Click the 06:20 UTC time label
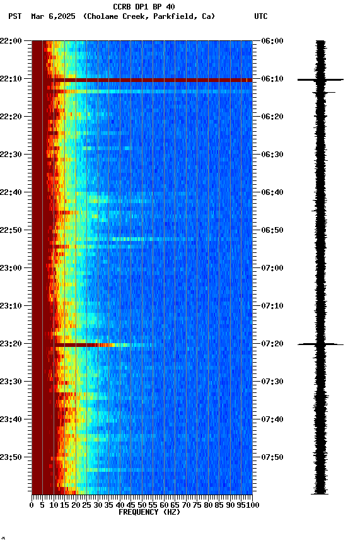The image size is (348, 545). pos(272,117)
